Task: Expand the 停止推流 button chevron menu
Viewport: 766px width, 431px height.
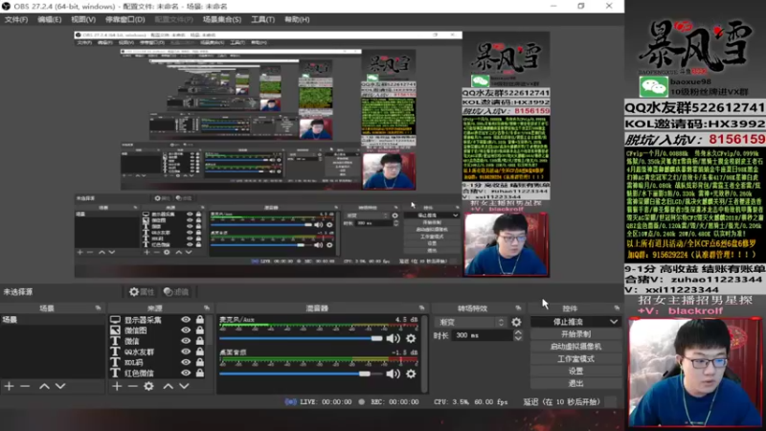Action: (x=614, y=322)
